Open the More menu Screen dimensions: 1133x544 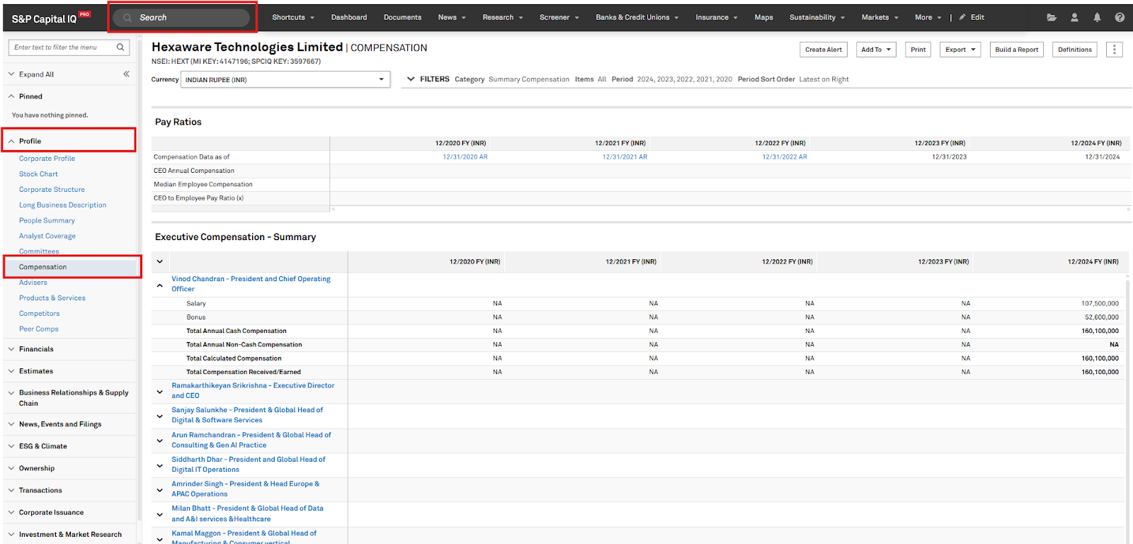928,17
